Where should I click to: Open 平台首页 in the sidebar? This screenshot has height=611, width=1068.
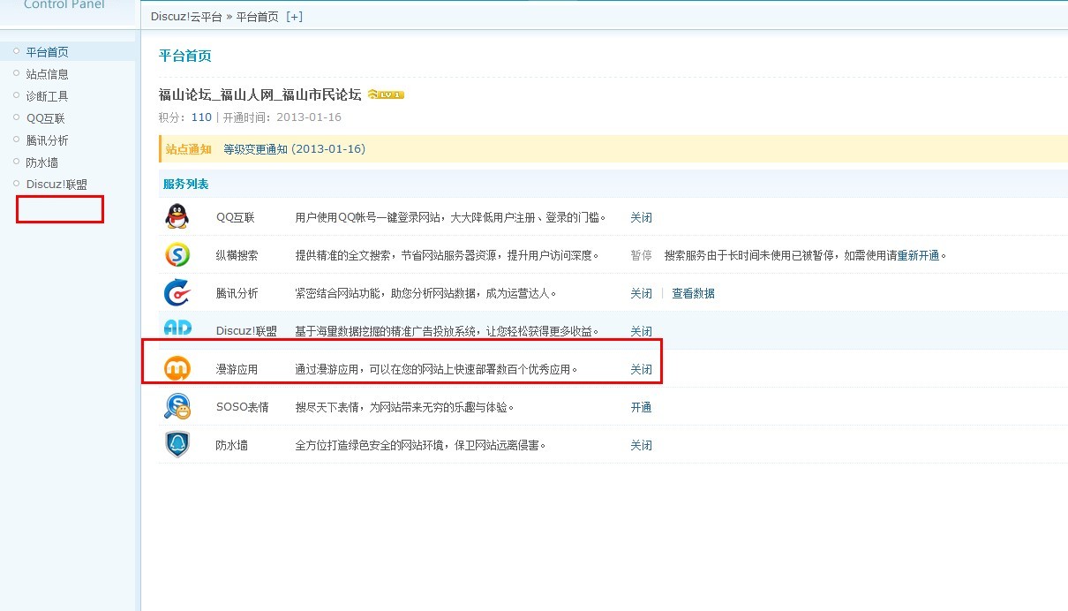(47, 52)
